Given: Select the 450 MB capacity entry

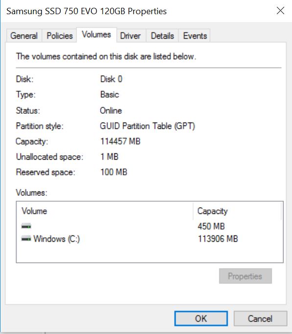Looking at the screenshot, I should 211,226.
